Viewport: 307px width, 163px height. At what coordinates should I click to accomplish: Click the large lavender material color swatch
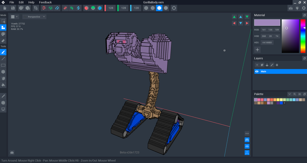[x=267, y=22]
